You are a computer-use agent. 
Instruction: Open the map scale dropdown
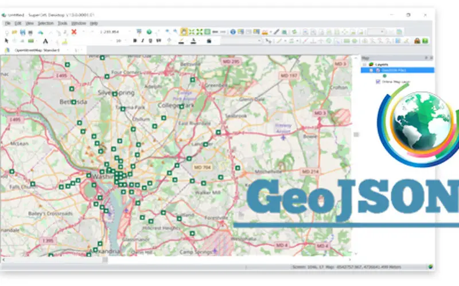point(130,32)
